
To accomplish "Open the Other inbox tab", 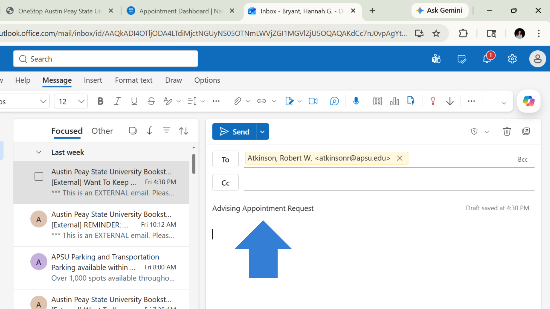I will click(x=102, y=131).
